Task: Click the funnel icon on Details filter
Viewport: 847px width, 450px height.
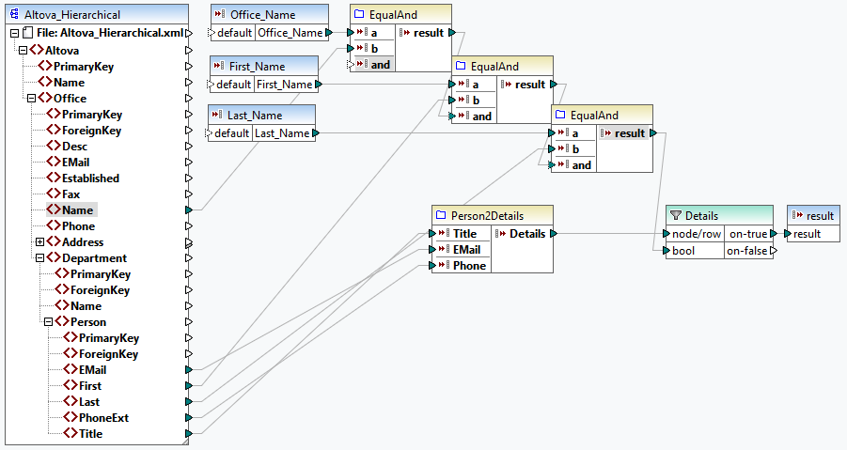Action: click(675, 216)
